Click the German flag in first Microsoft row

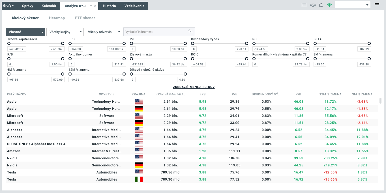tap(139, 123)
